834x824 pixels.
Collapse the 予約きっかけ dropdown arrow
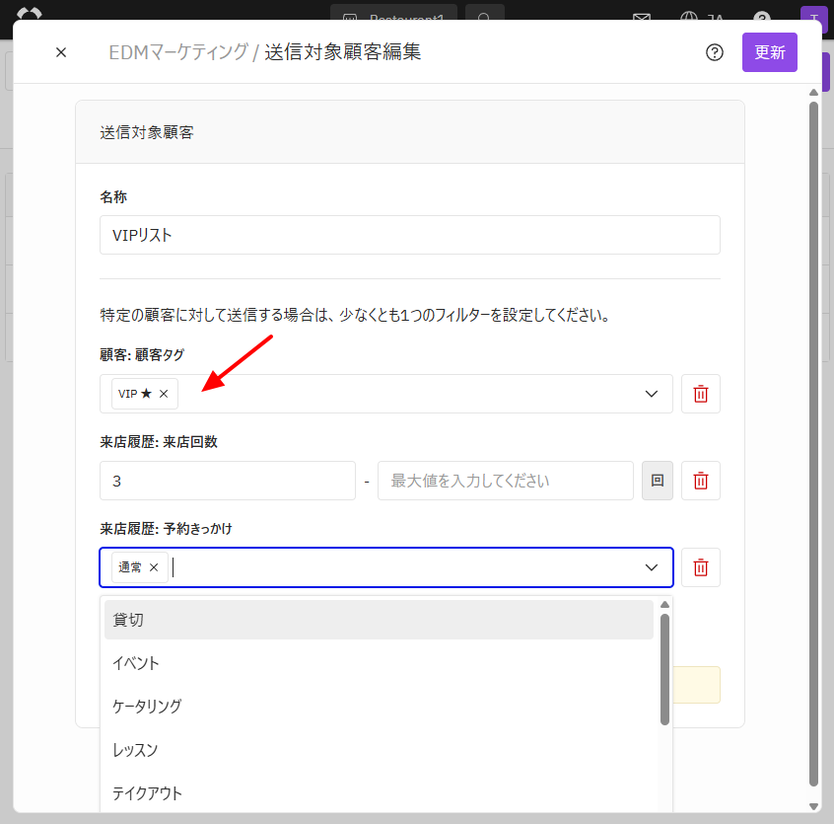tap(651, 567)
